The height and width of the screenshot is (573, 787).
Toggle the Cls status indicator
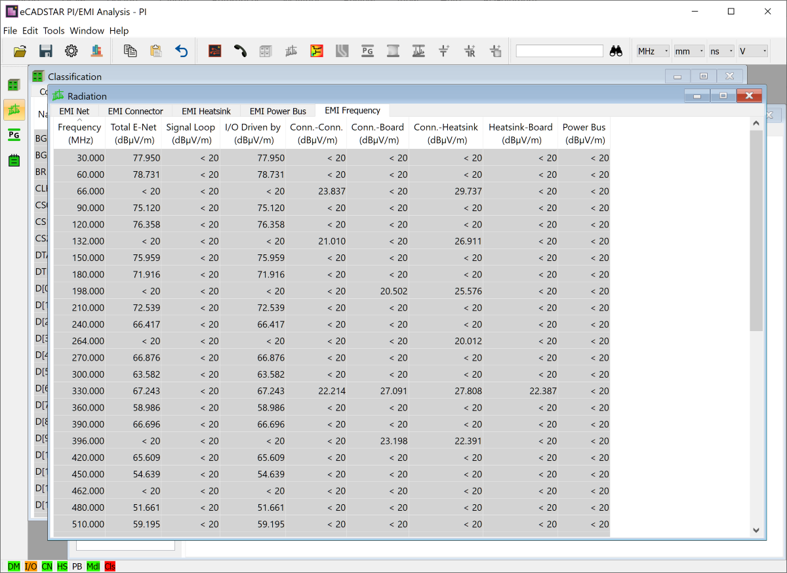click(110, 566)
